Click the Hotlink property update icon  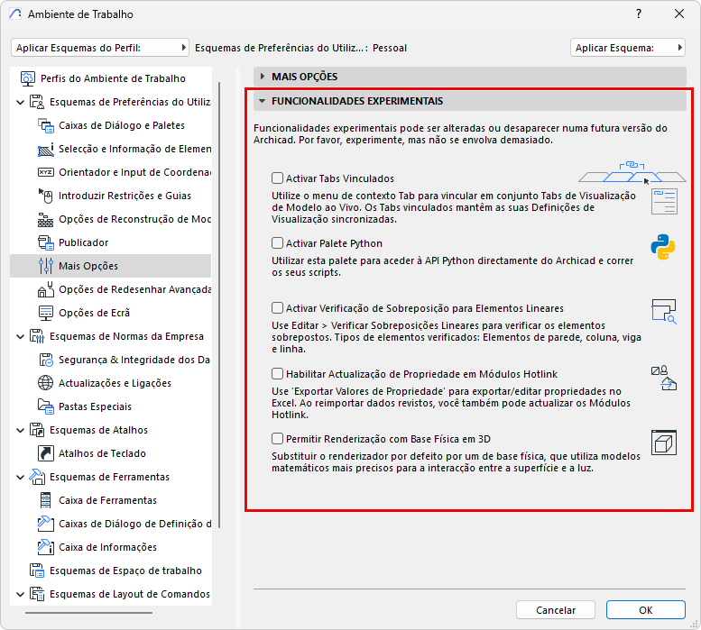664,379
